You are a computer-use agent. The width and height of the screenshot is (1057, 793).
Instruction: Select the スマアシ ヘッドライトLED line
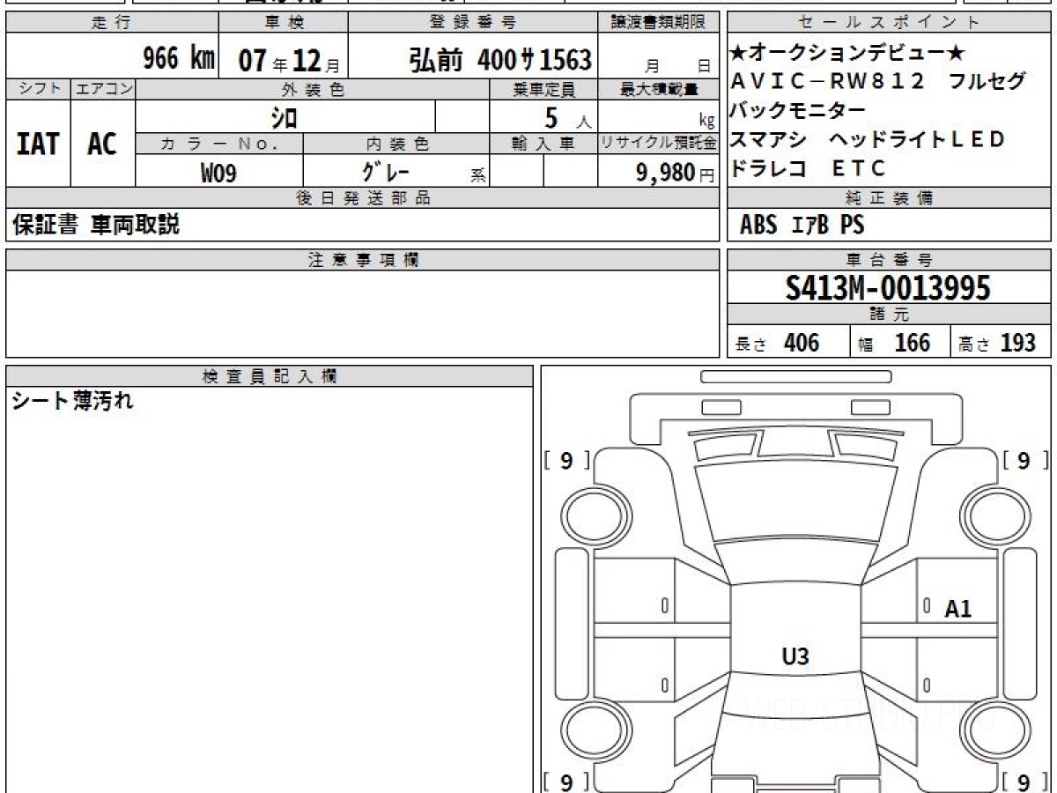(868, 138)
